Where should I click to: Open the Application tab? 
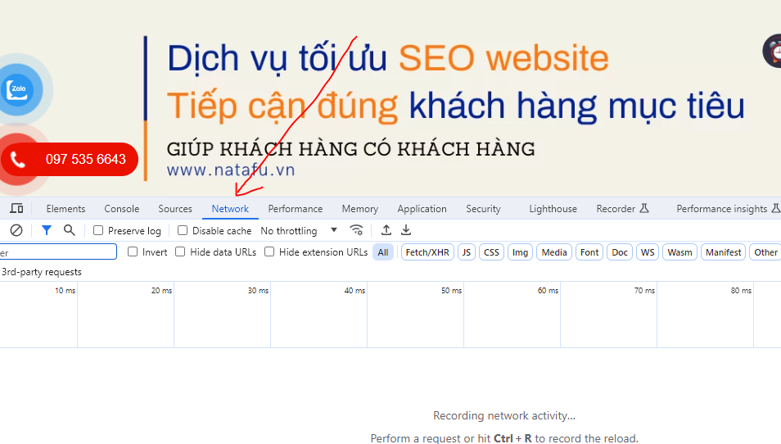(x=422, y=209)
